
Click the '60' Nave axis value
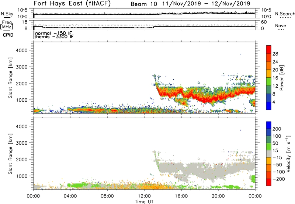point(264,22)
